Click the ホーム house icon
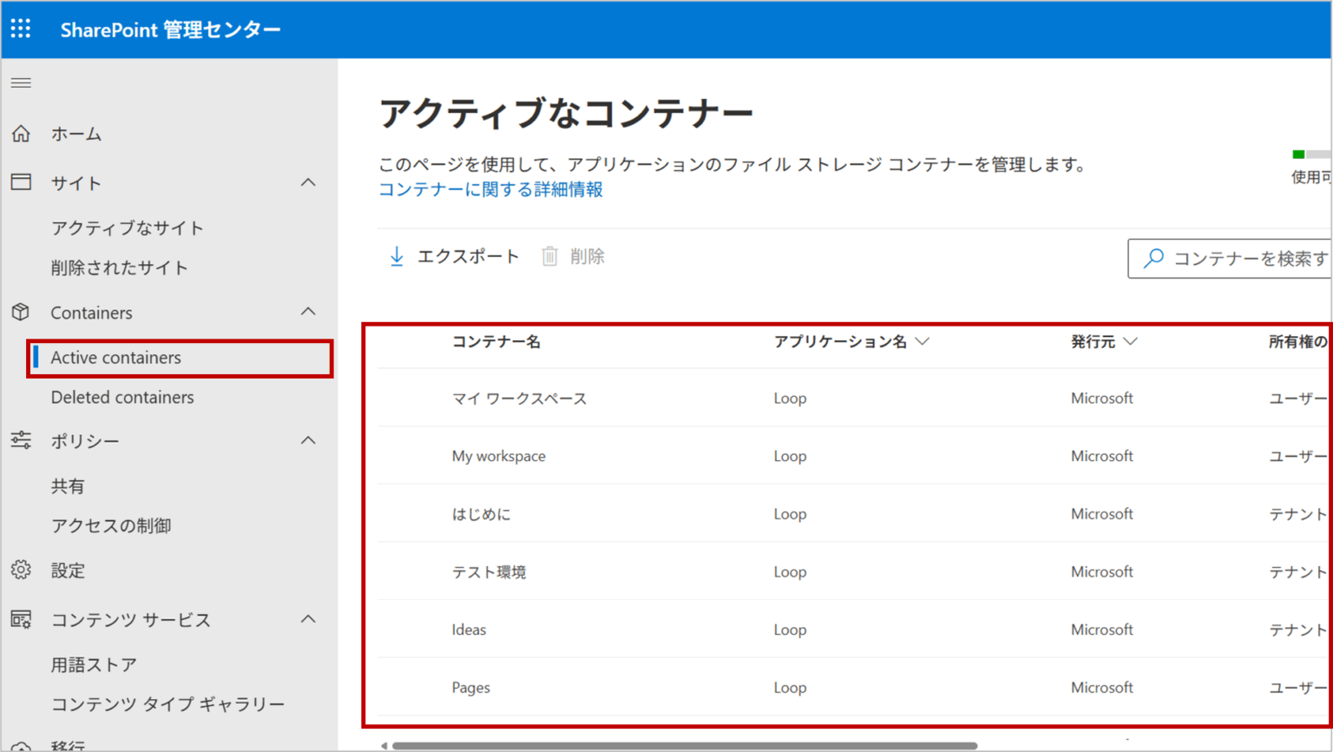Viewport: 1333px width, 752px height. tap(22, 134)
